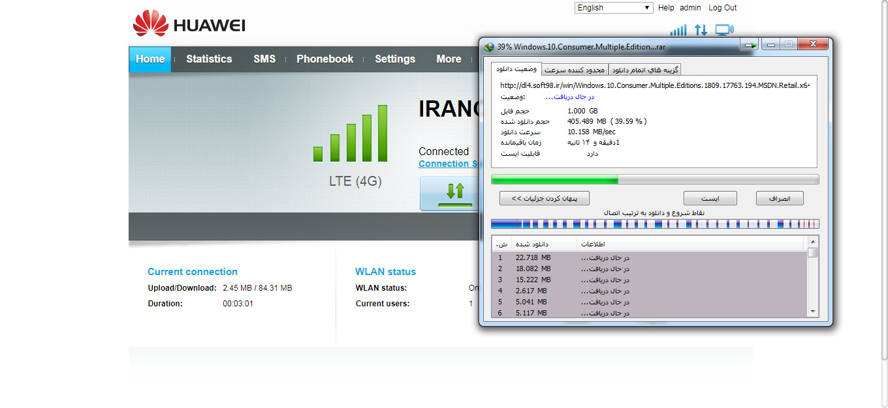888x408 pixels.
Task: Click the 1.000 GB file size value
Action: (582, 111)
